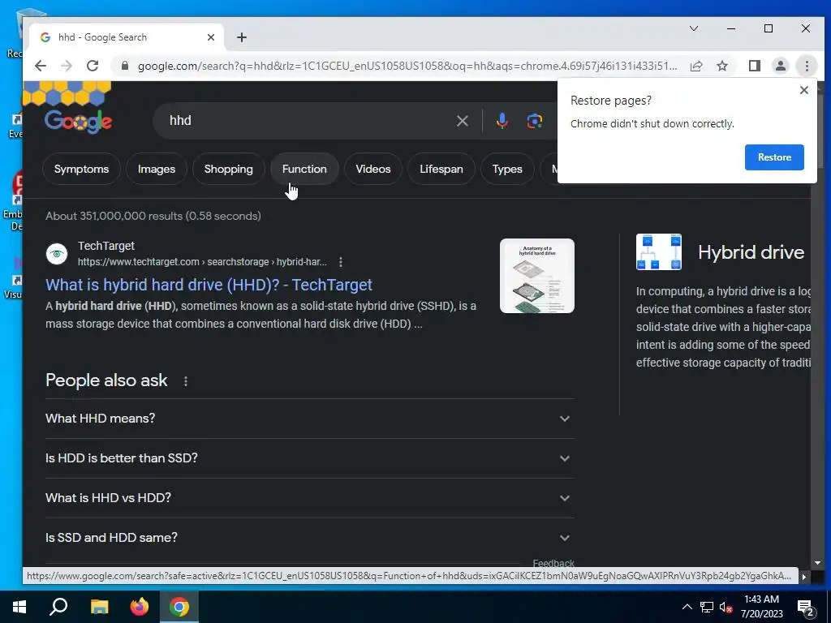Open Windows taskbar search
Image resolution: width=831 pixels, height=623 pixels.
pos(58,607)
